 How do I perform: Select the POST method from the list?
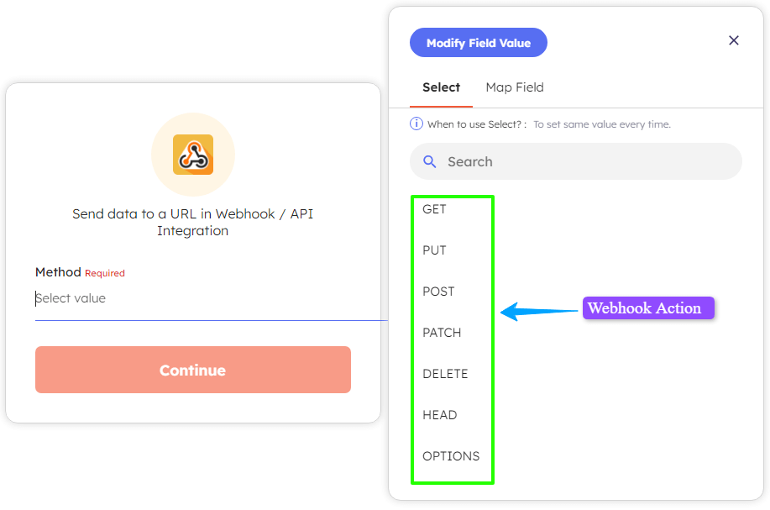(437, 291)
